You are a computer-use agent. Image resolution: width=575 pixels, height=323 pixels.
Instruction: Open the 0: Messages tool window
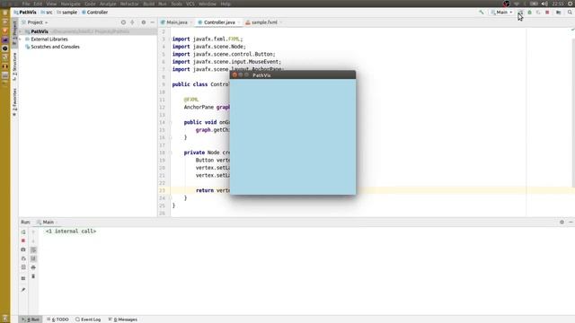[x=123, y=319]
